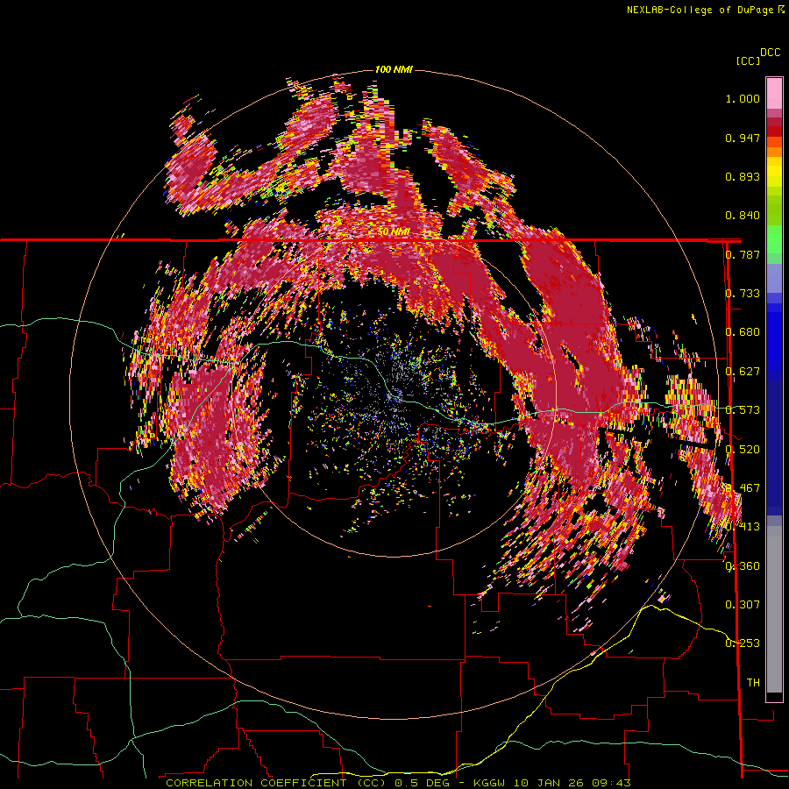Click the 0.840 legend value
The width and height of the screenshot is (789, 789).
pos(743,216)
